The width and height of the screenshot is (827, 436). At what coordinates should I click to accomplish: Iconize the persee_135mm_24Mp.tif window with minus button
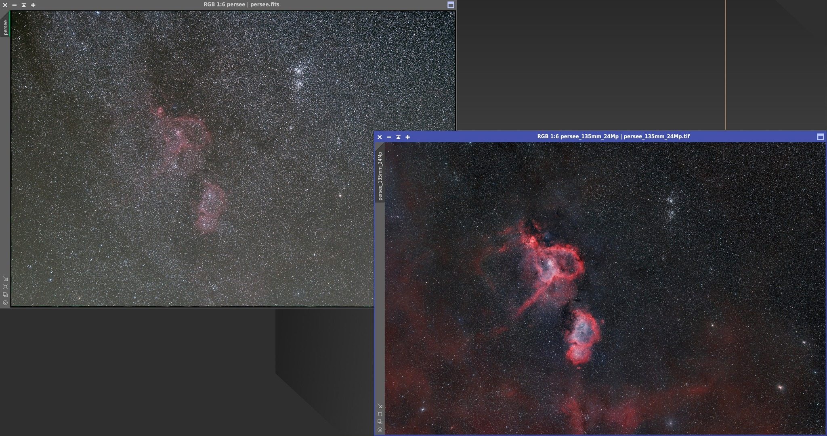(389, 137)
